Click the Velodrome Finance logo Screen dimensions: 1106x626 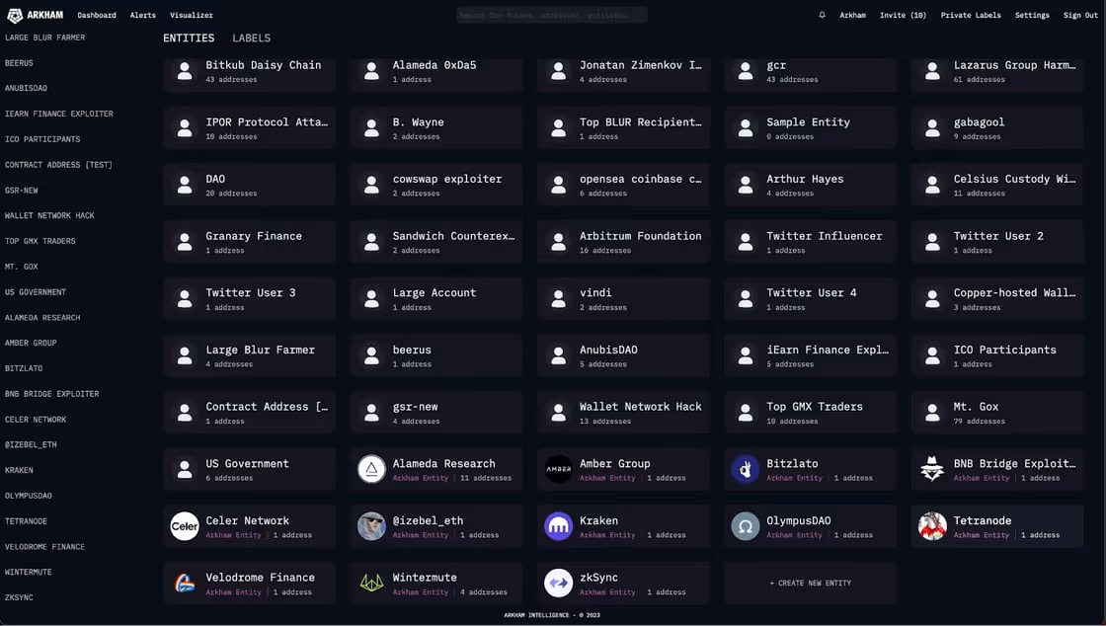point(185,583)
